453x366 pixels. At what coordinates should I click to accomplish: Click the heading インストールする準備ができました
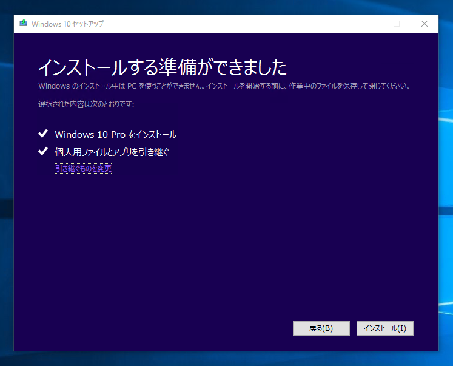(163, 67)
